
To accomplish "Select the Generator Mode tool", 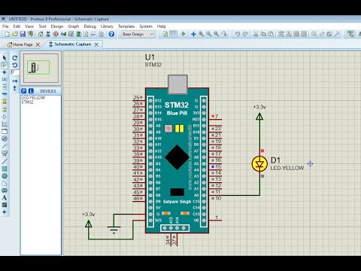I will click(x=5, y=139).
